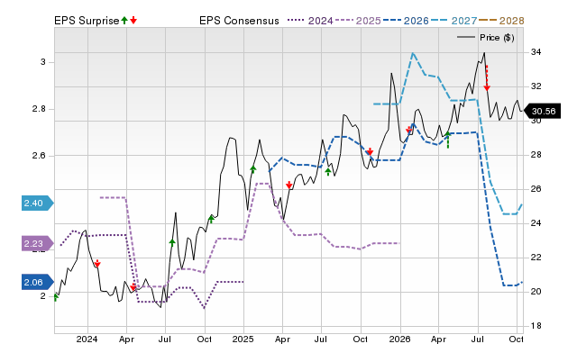Click the '22' price axis label
This screenshot has height=344, width=577.
(x=536, y=257)
